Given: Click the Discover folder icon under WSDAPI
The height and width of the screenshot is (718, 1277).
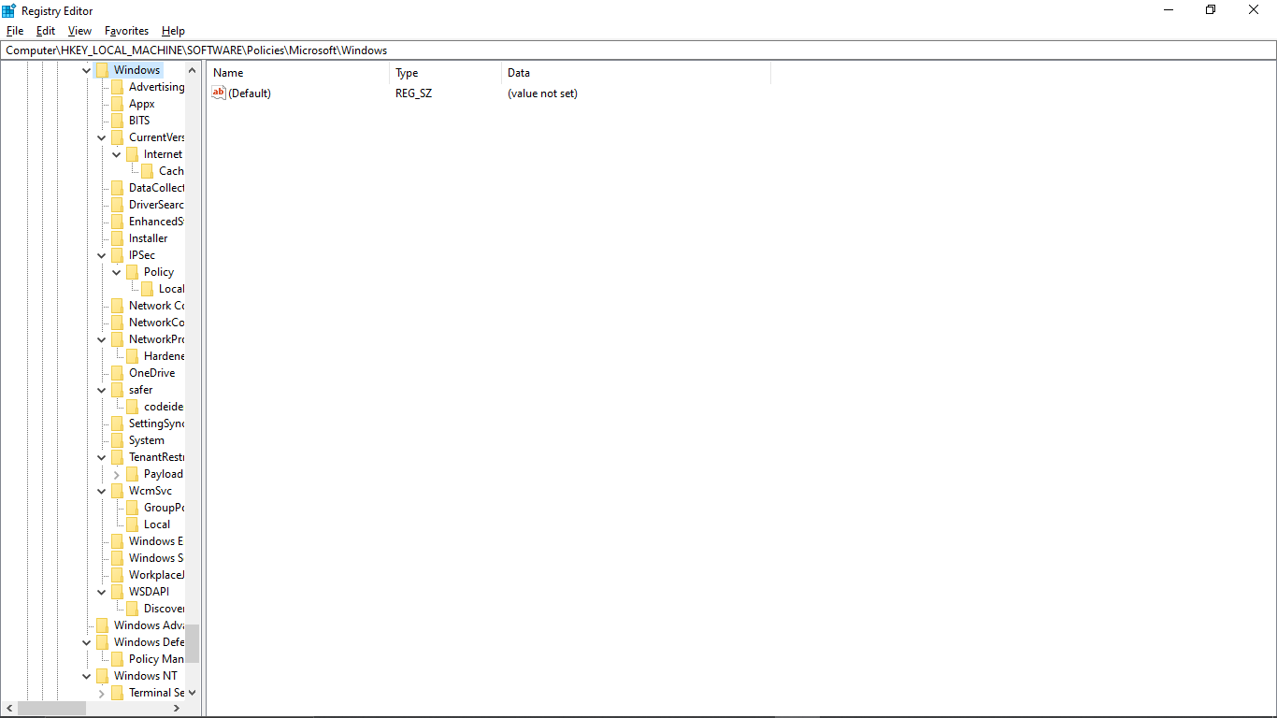Looking at the screenshot, I should point(132,609).
